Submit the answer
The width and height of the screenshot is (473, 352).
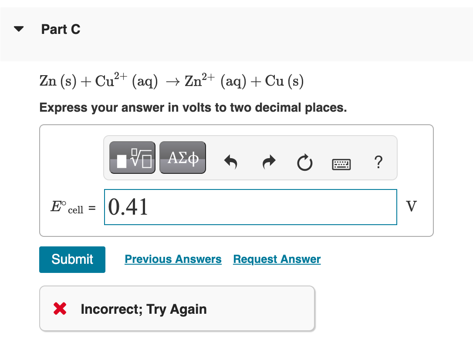click(72, 259)
